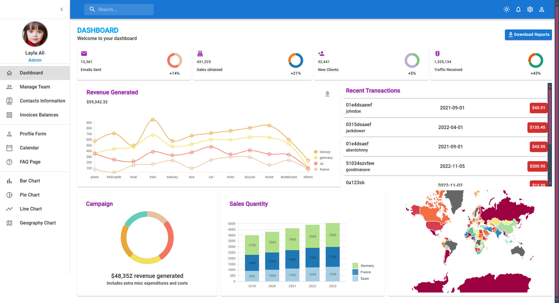The image size is (559, 303).
Task: Open FAQ Page link
Action: 35,162
